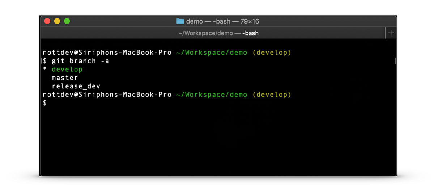Click the first nottdev@Siriphons-MacBook-Pro prompt text
Image resolution: width=434 pixels, height=196 pixels.
(x=107, y=53)
